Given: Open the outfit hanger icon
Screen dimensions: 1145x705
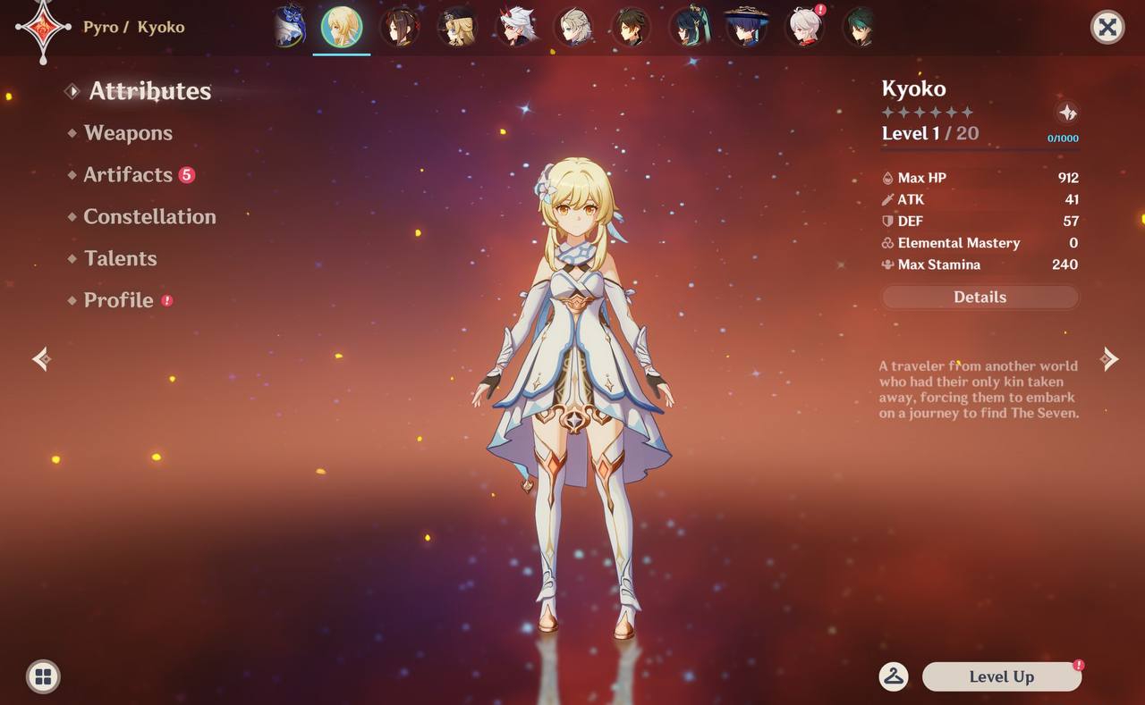Looking at the screenshot, I should point(894,676).
